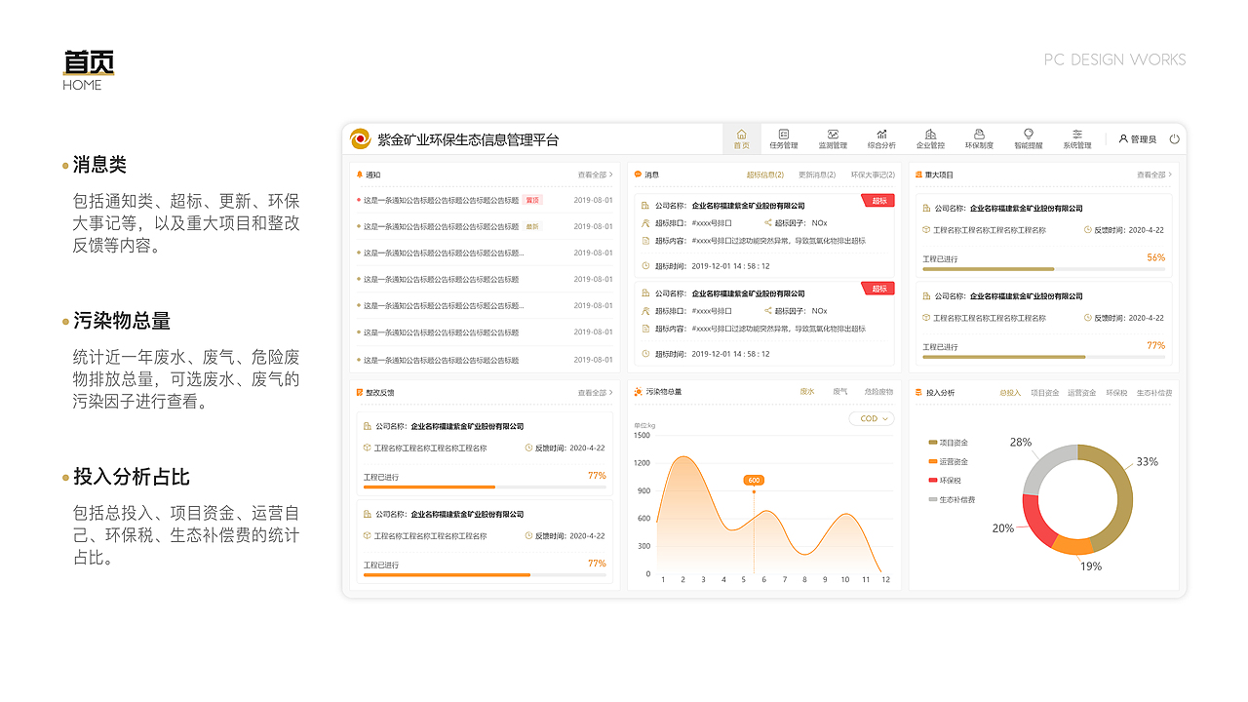This screenshot has height=702, width=1248.
Task: Click the 77% progress bar in 重大项目
Action: pyautogui.click(x=1043, y=356)
